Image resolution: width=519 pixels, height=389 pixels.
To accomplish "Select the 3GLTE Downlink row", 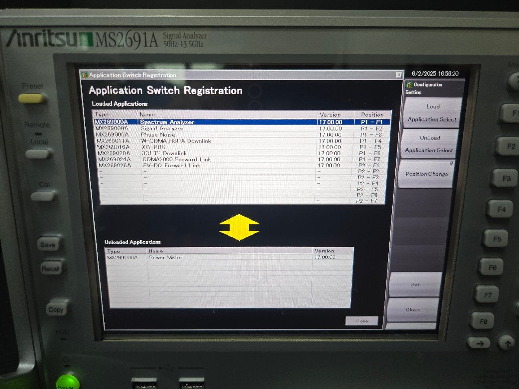I will click(x=243, y=153).
